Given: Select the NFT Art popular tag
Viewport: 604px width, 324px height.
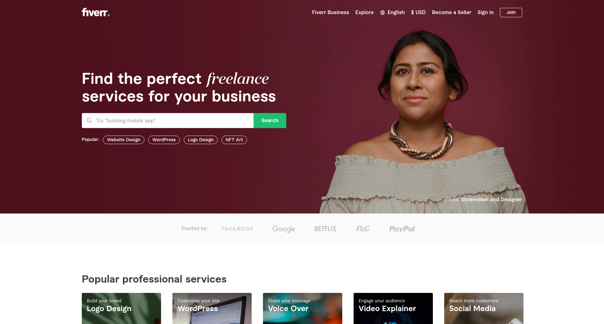Looking at the screenshot, I should [x=234, y=140].
